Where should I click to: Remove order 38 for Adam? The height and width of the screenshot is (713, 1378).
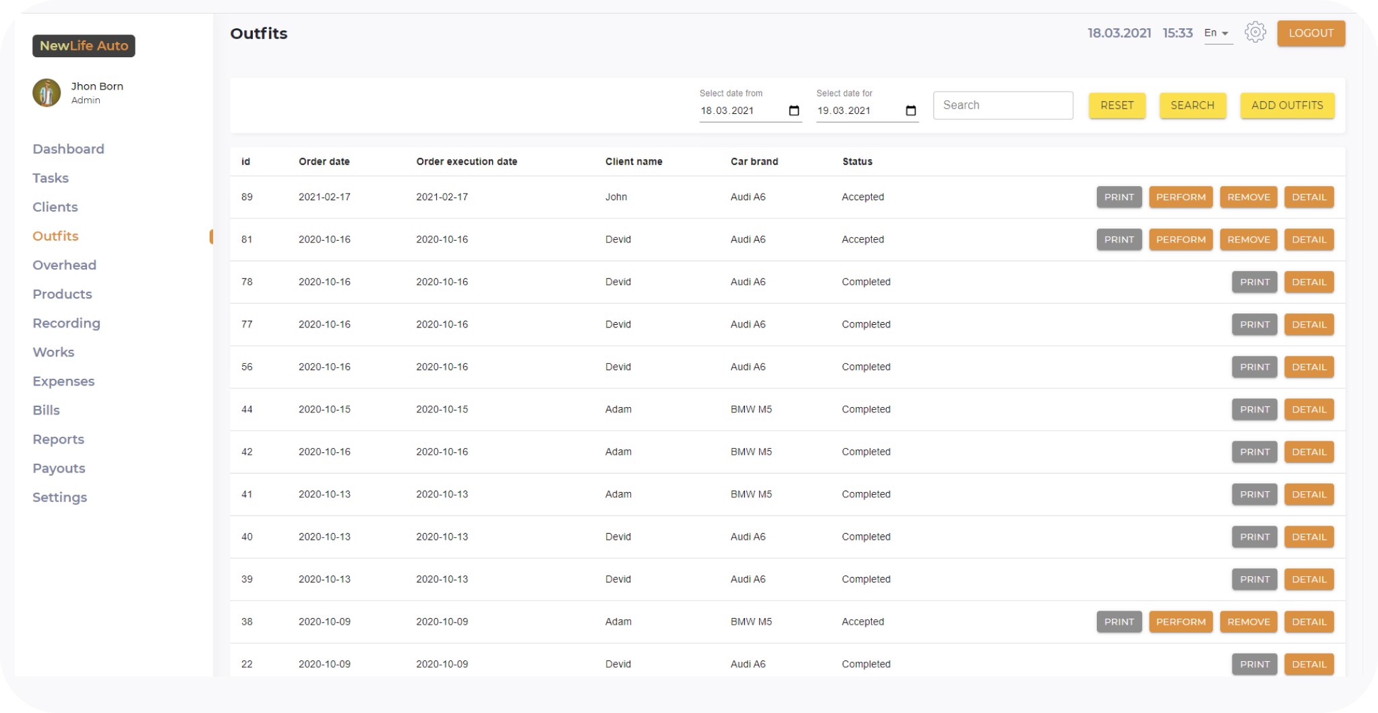tap(1248, 621)
